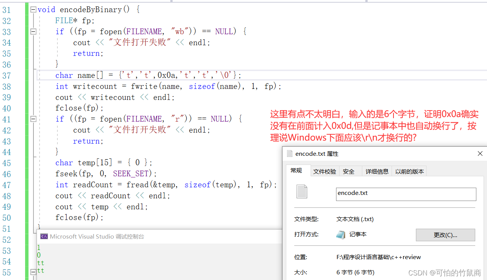487x280 pixels.
Task: Click the 更改(C)... button
Action: tap(446, 235)
